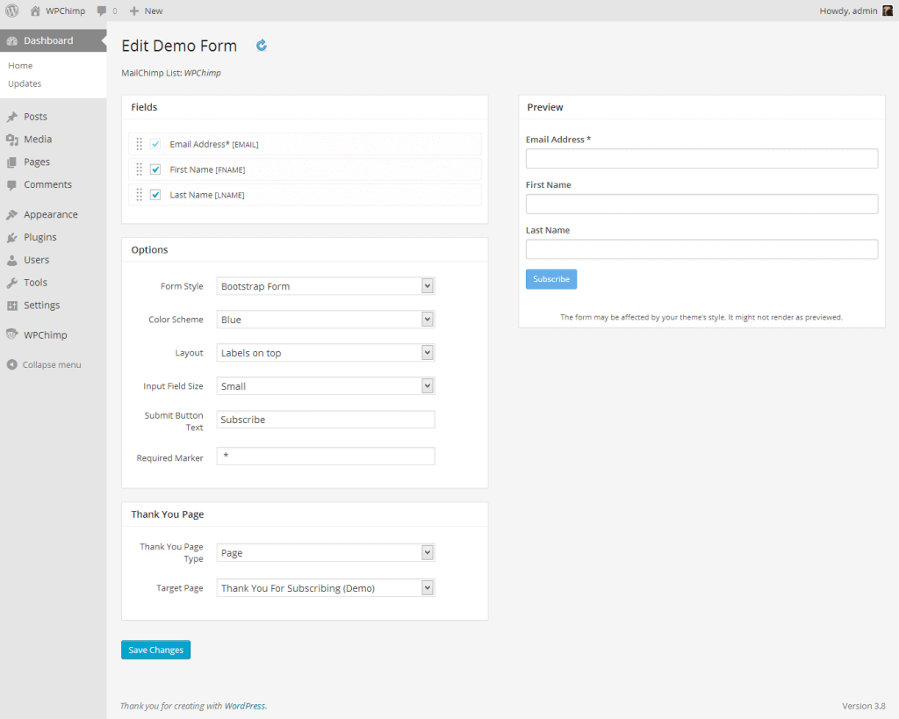Viewport: 899px width, 719px height.
Task: Click the Settings sliders icon
Action: click(12, 306)
